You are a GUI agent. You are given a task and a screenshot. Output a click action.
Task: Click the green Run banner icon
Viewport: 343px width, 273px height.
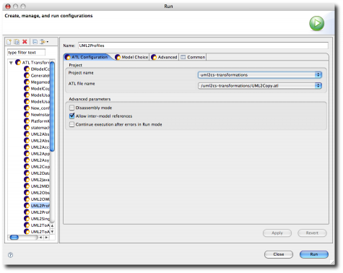[x=316, y=23]
